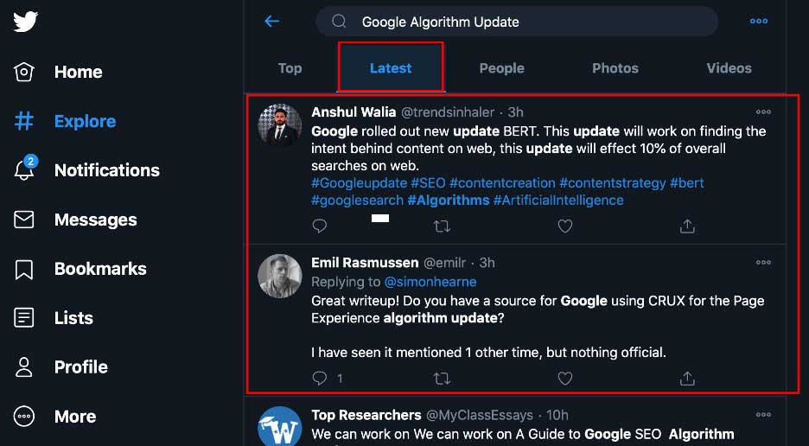The width and height of the screenshot is (809, 446).
Task: Click the Bookmarks label in sidebar
Action: pos(100,269)
